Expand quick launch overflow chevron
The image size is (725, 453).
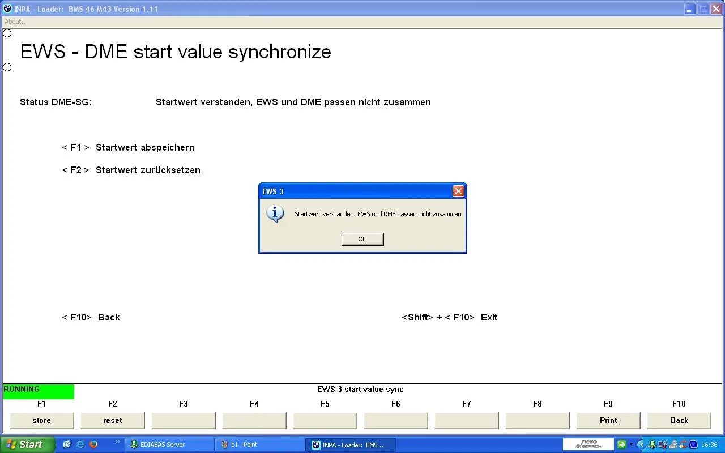[x=118, y=442]
